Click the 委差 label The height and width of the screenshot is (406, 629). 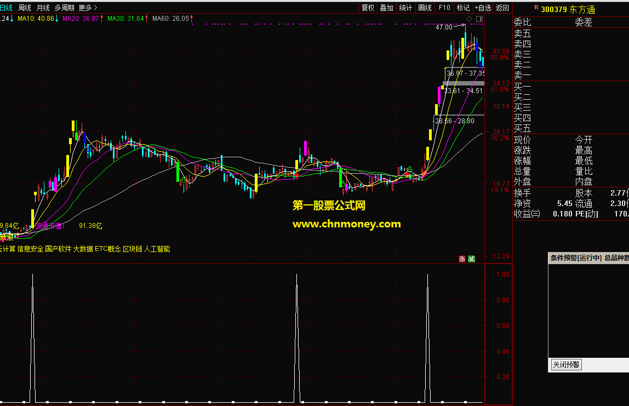point(584,22)
